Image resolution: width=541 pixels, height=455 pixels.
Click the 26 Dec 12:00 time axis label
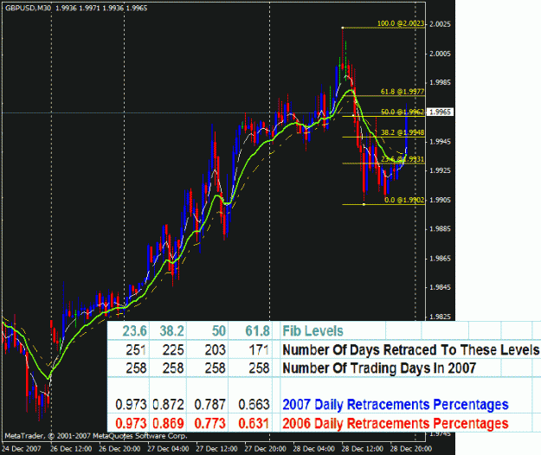[x=71, y=449]
